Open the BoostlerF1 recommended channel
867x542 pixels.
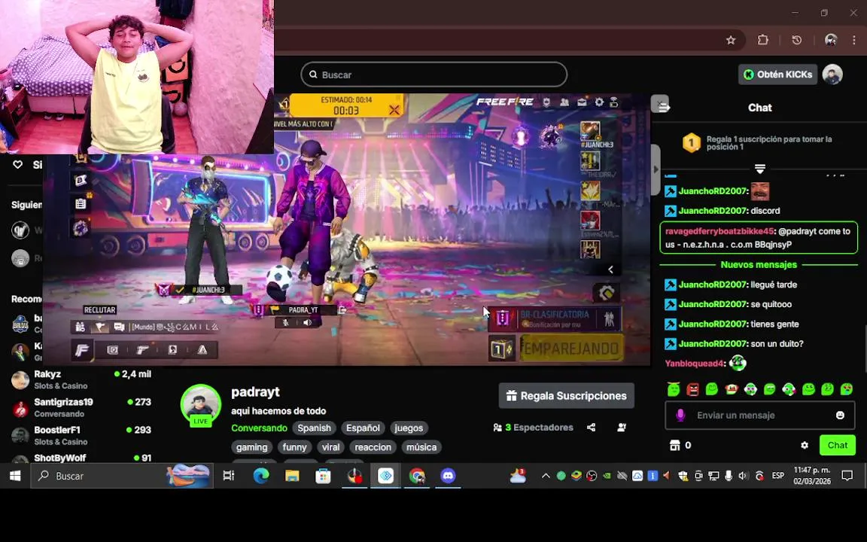[x=81, y=435]
